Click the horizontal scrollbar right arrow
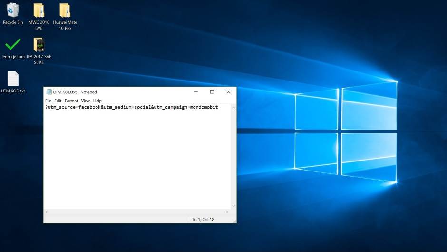447x252 pixels. click(x=228, y=212)
